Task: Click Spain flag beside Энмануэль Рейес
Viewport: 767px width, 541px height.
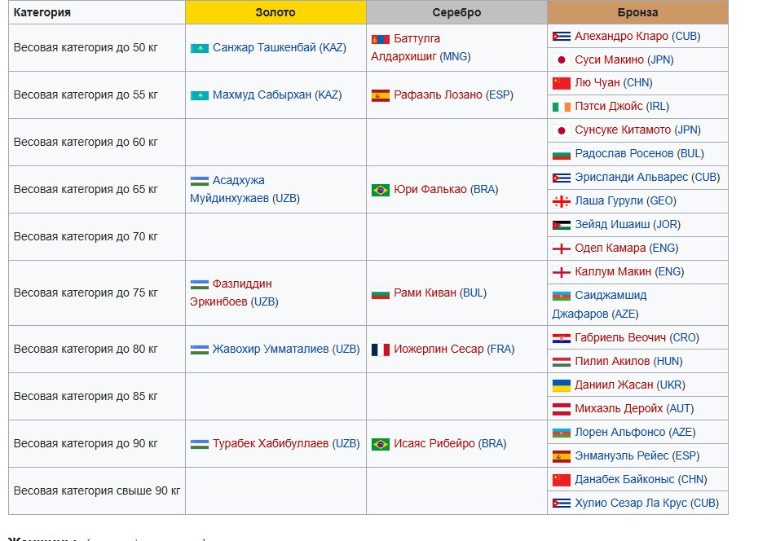Action: point(561,456)
